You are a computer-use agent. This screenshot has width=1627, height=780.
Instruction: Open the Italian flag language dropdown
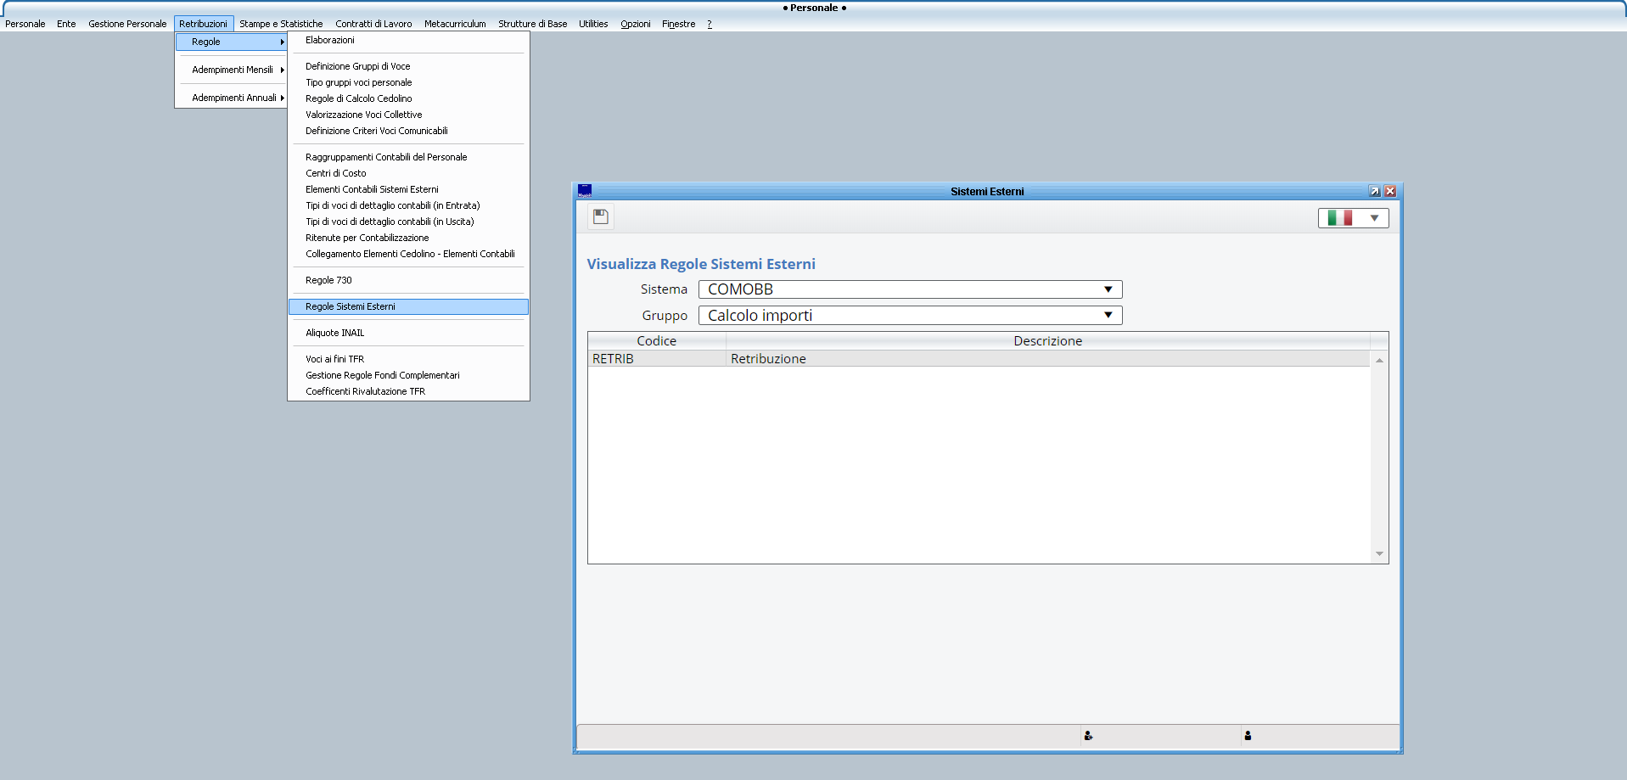[x=1353, y=218]
